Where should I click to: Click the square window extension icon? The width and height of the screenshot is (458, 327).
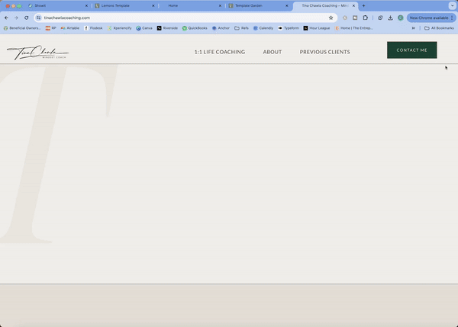click(355, 18)
